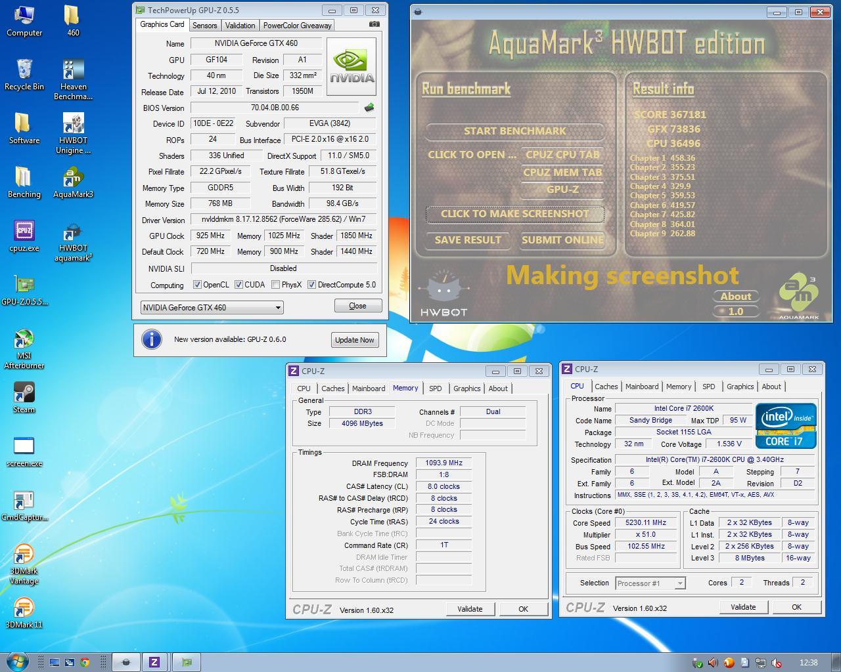841x672 pixels.
Task: Open PowerColor Giveaway tab
Action: coord(298,25)
